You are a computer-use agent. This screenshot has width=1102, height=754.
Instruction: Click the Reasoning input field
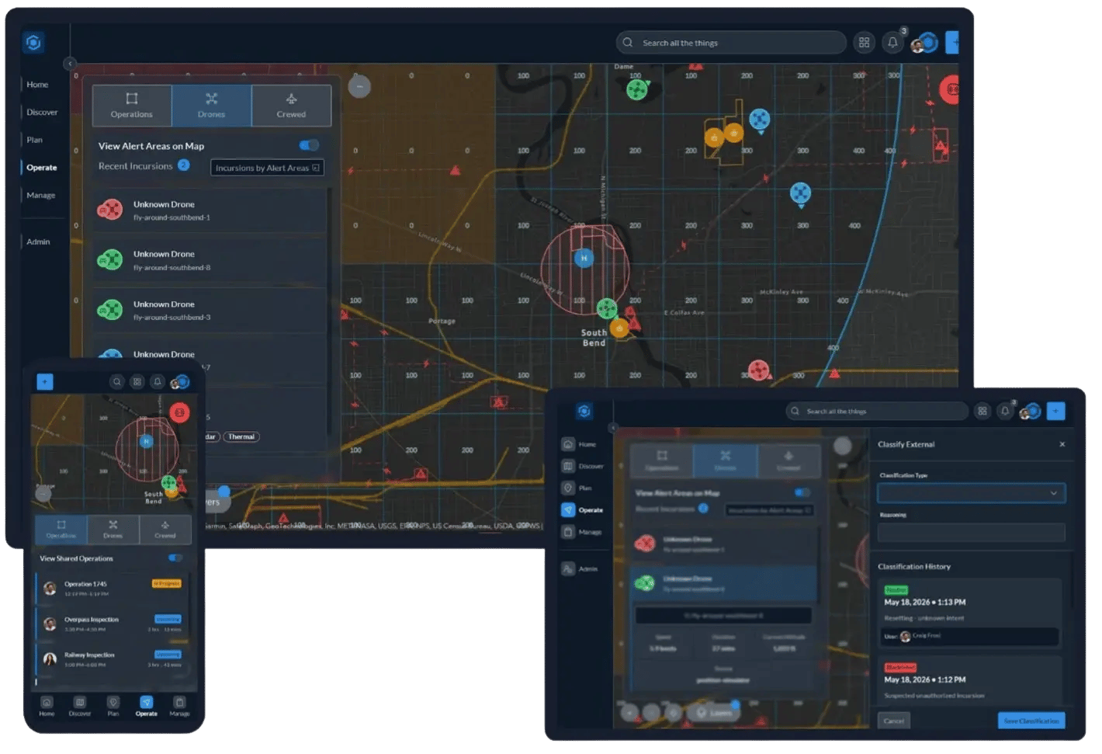tap(971, 532)
